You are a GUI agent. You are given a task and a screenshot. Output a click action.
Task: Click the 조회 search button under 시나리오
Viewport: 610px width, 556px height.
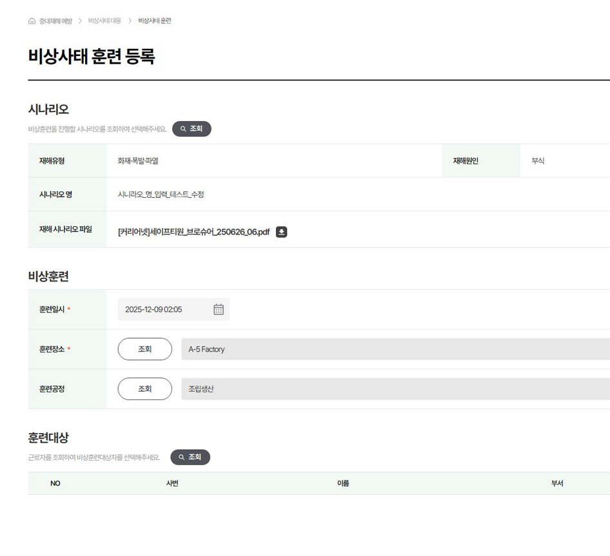tap(192, 129)
